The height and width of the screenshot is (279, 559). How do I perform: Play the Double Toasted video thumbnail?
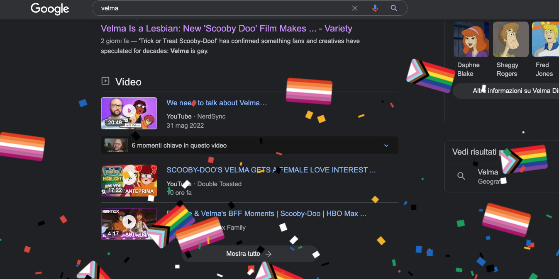coord(129,180)
